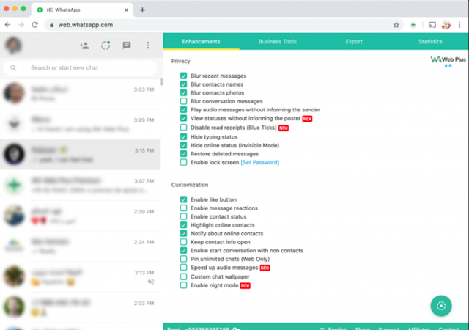469x330 pixels.
Task: Uncheck Blur contacts photos
Action: coord(183,93)
